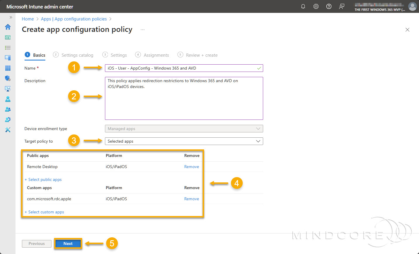419x254 pixels.
Task: Open the account avatar menu
Action: [x=413, y=6]
